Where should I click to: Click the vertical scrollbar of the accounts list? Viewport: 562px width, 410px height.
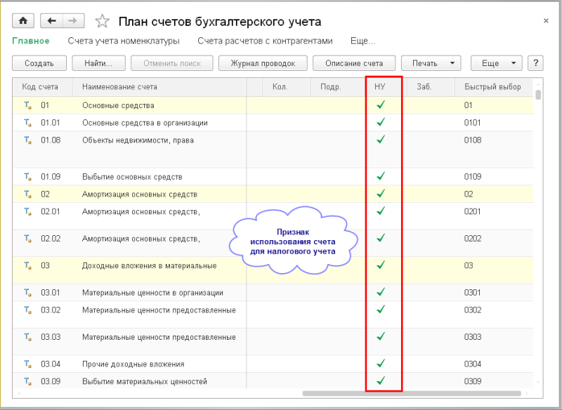tap(538, 211)
